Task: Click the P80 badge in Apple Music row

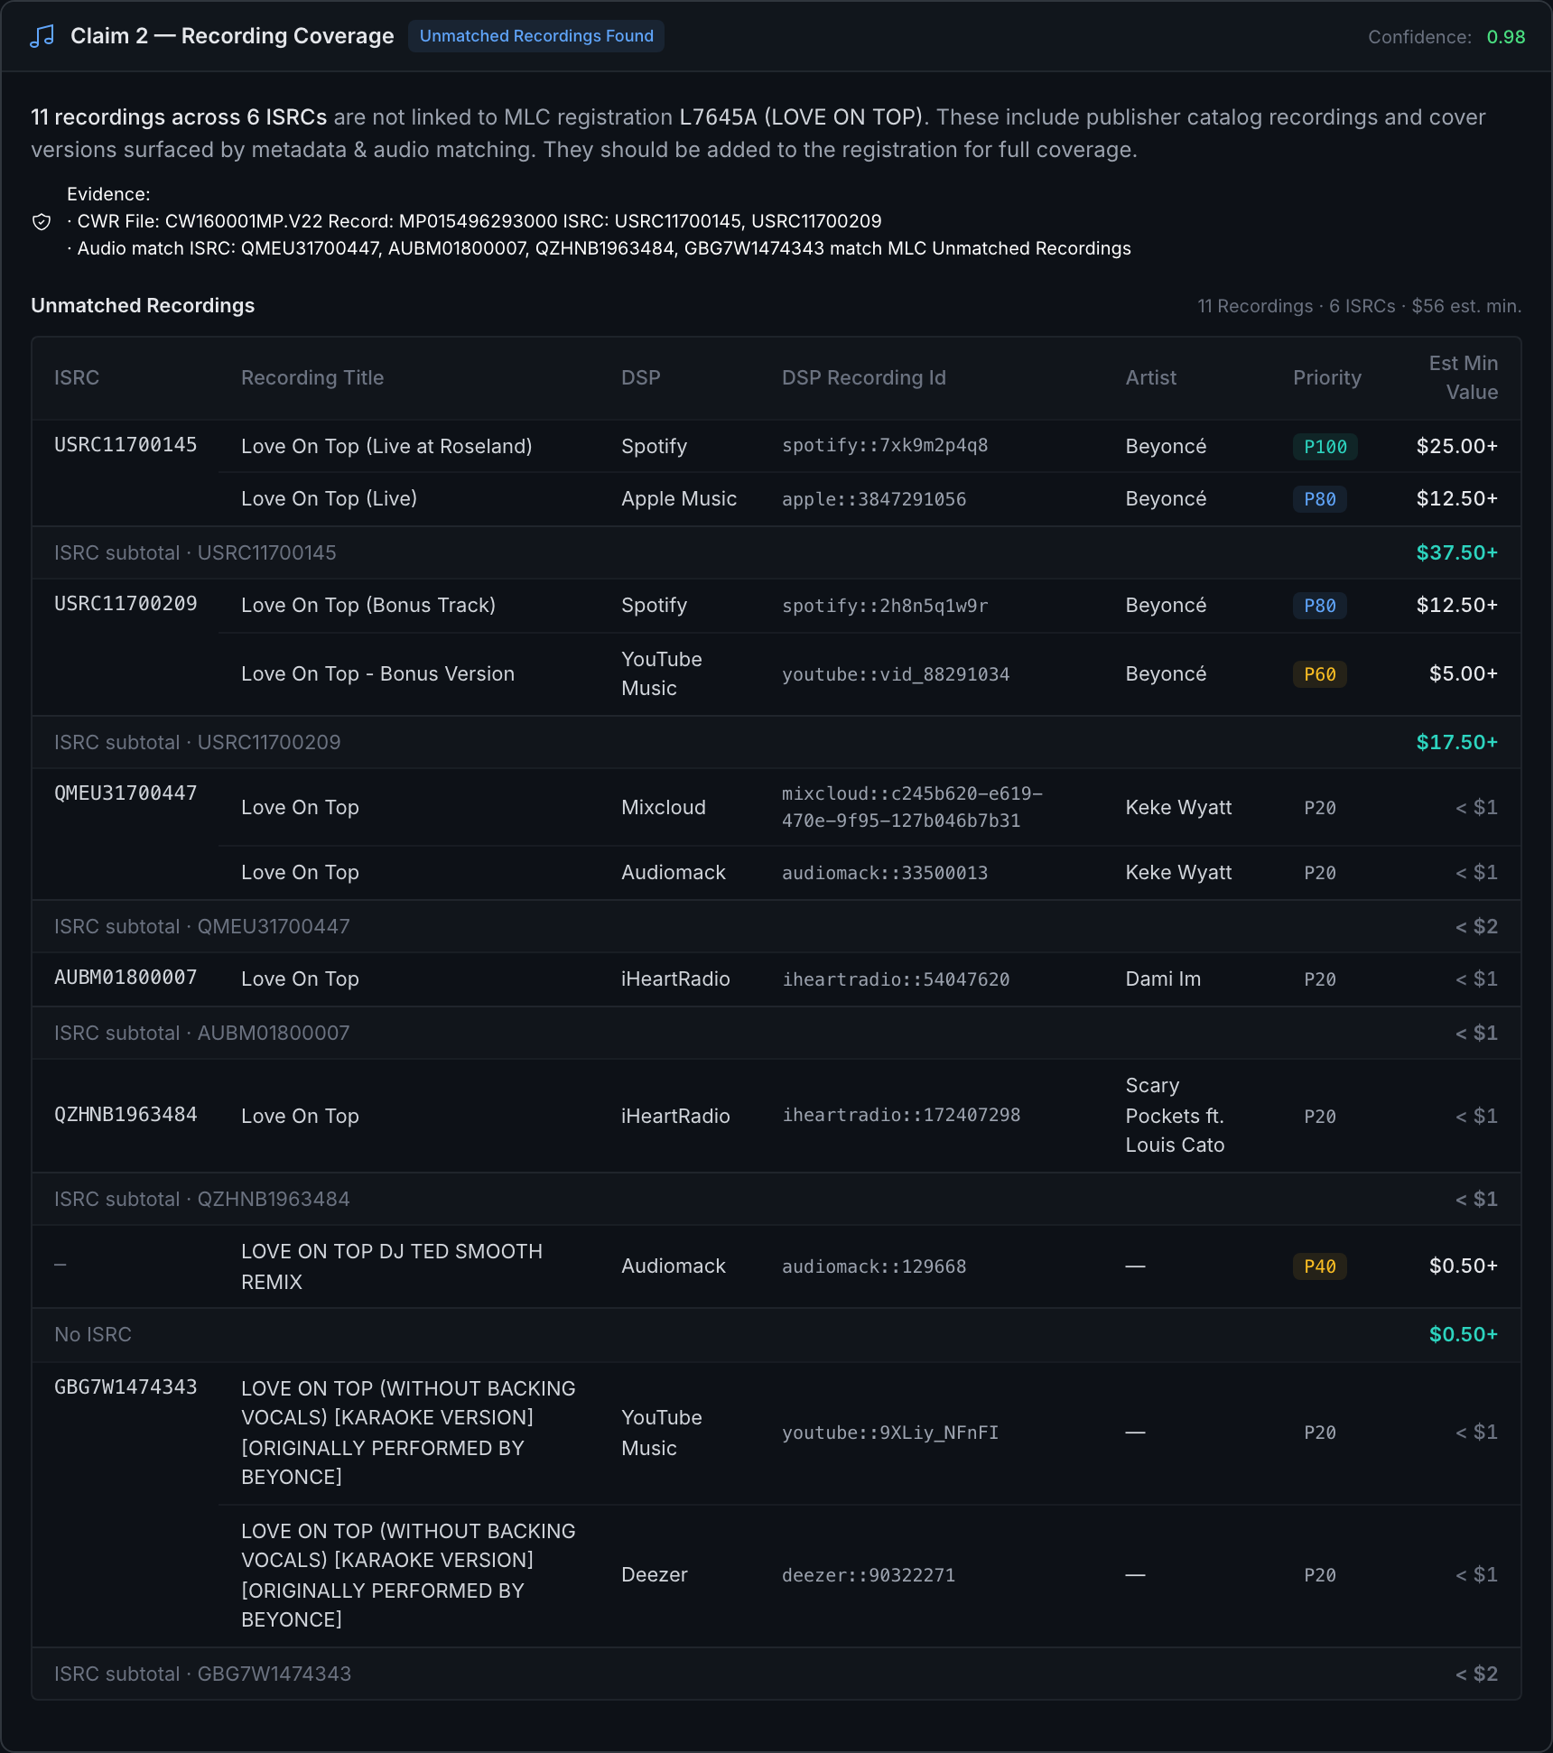Action: [1319, 499]
